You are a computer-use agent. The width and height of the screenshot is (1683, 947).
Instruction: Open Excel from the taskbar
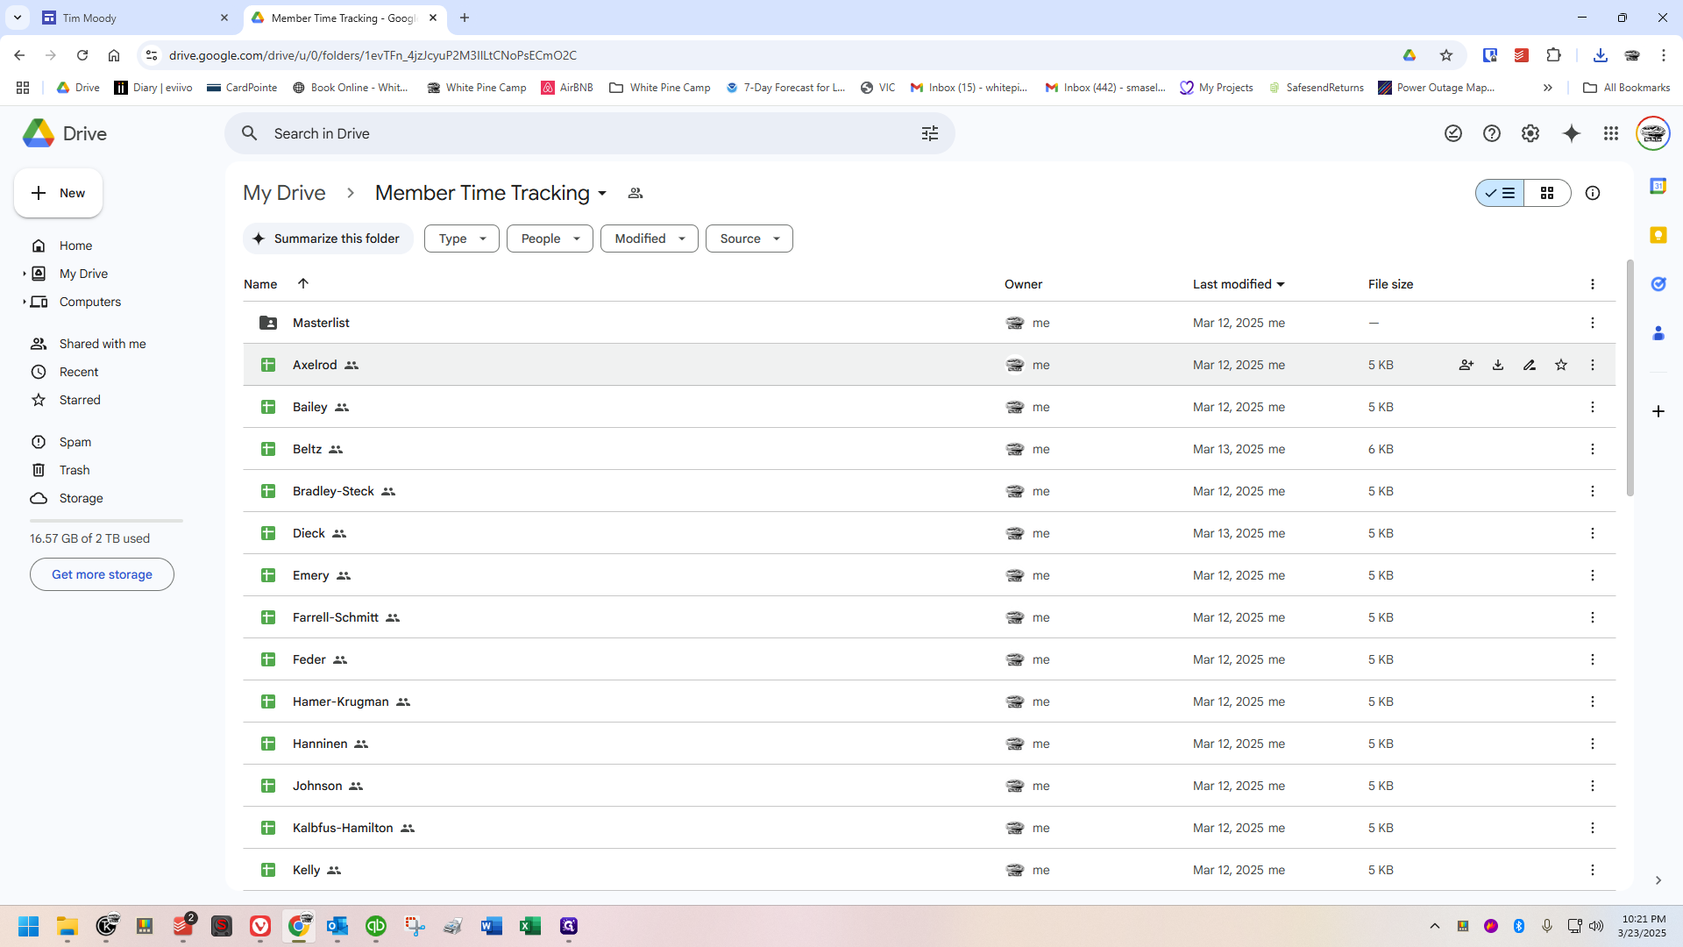pyautogui.click(x=530, y=926)
